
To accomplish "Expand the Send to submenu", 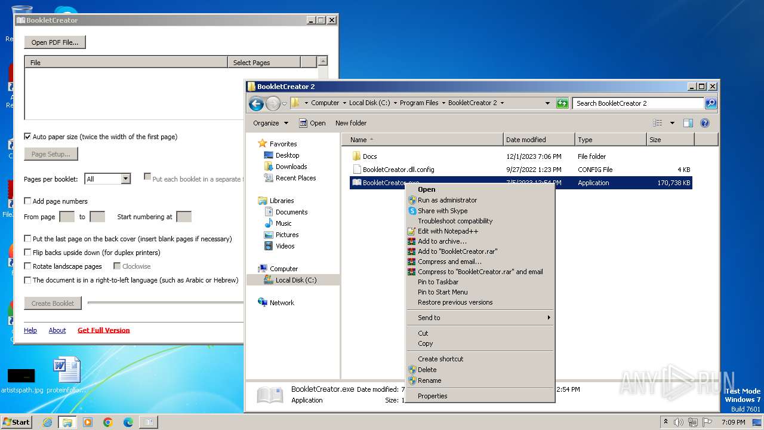I will pos(480,318).
